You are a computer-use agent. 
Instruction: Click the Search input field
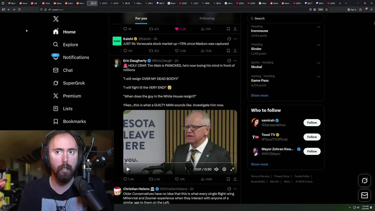tap(286, 18)
